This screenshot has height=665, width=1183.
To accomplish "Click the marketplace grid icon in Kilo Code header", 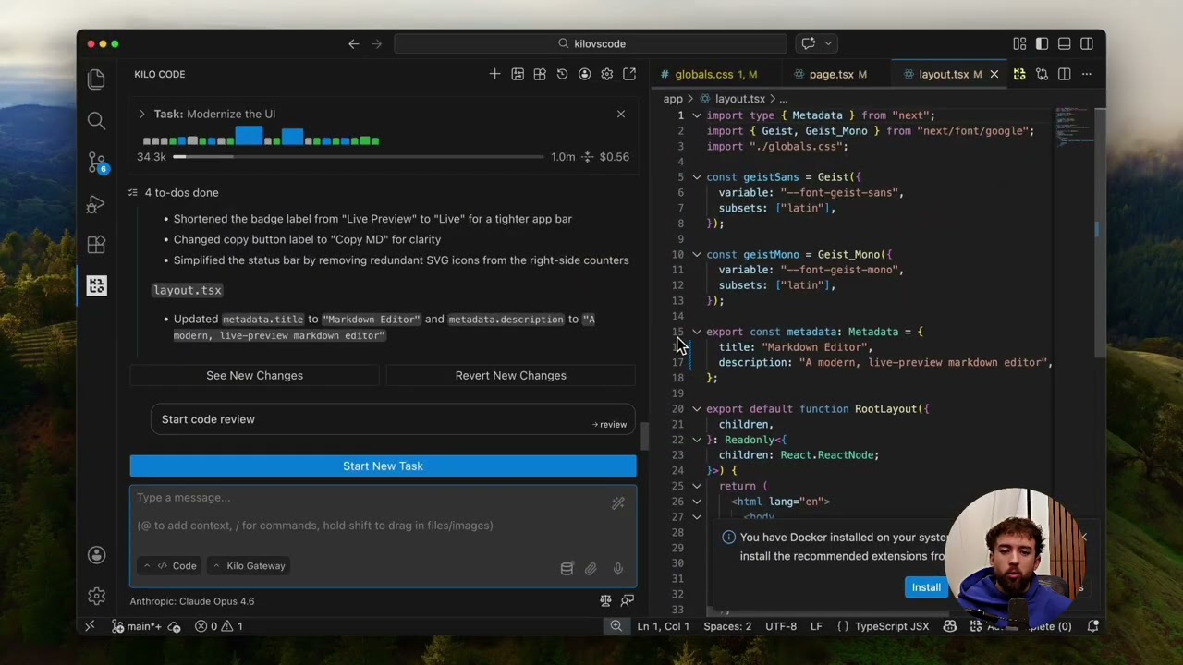I will [x=540, y=74].
